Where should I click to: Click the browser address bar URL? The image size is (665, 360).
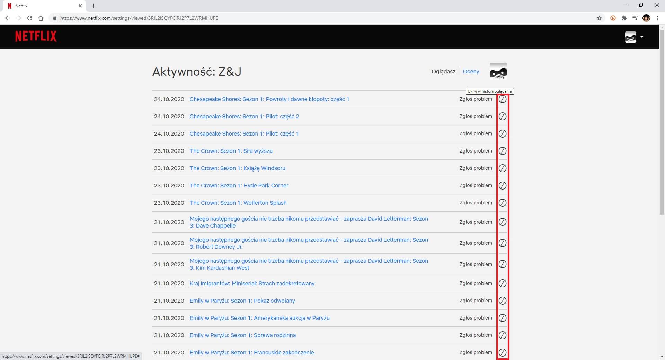(x=139, y=18)
